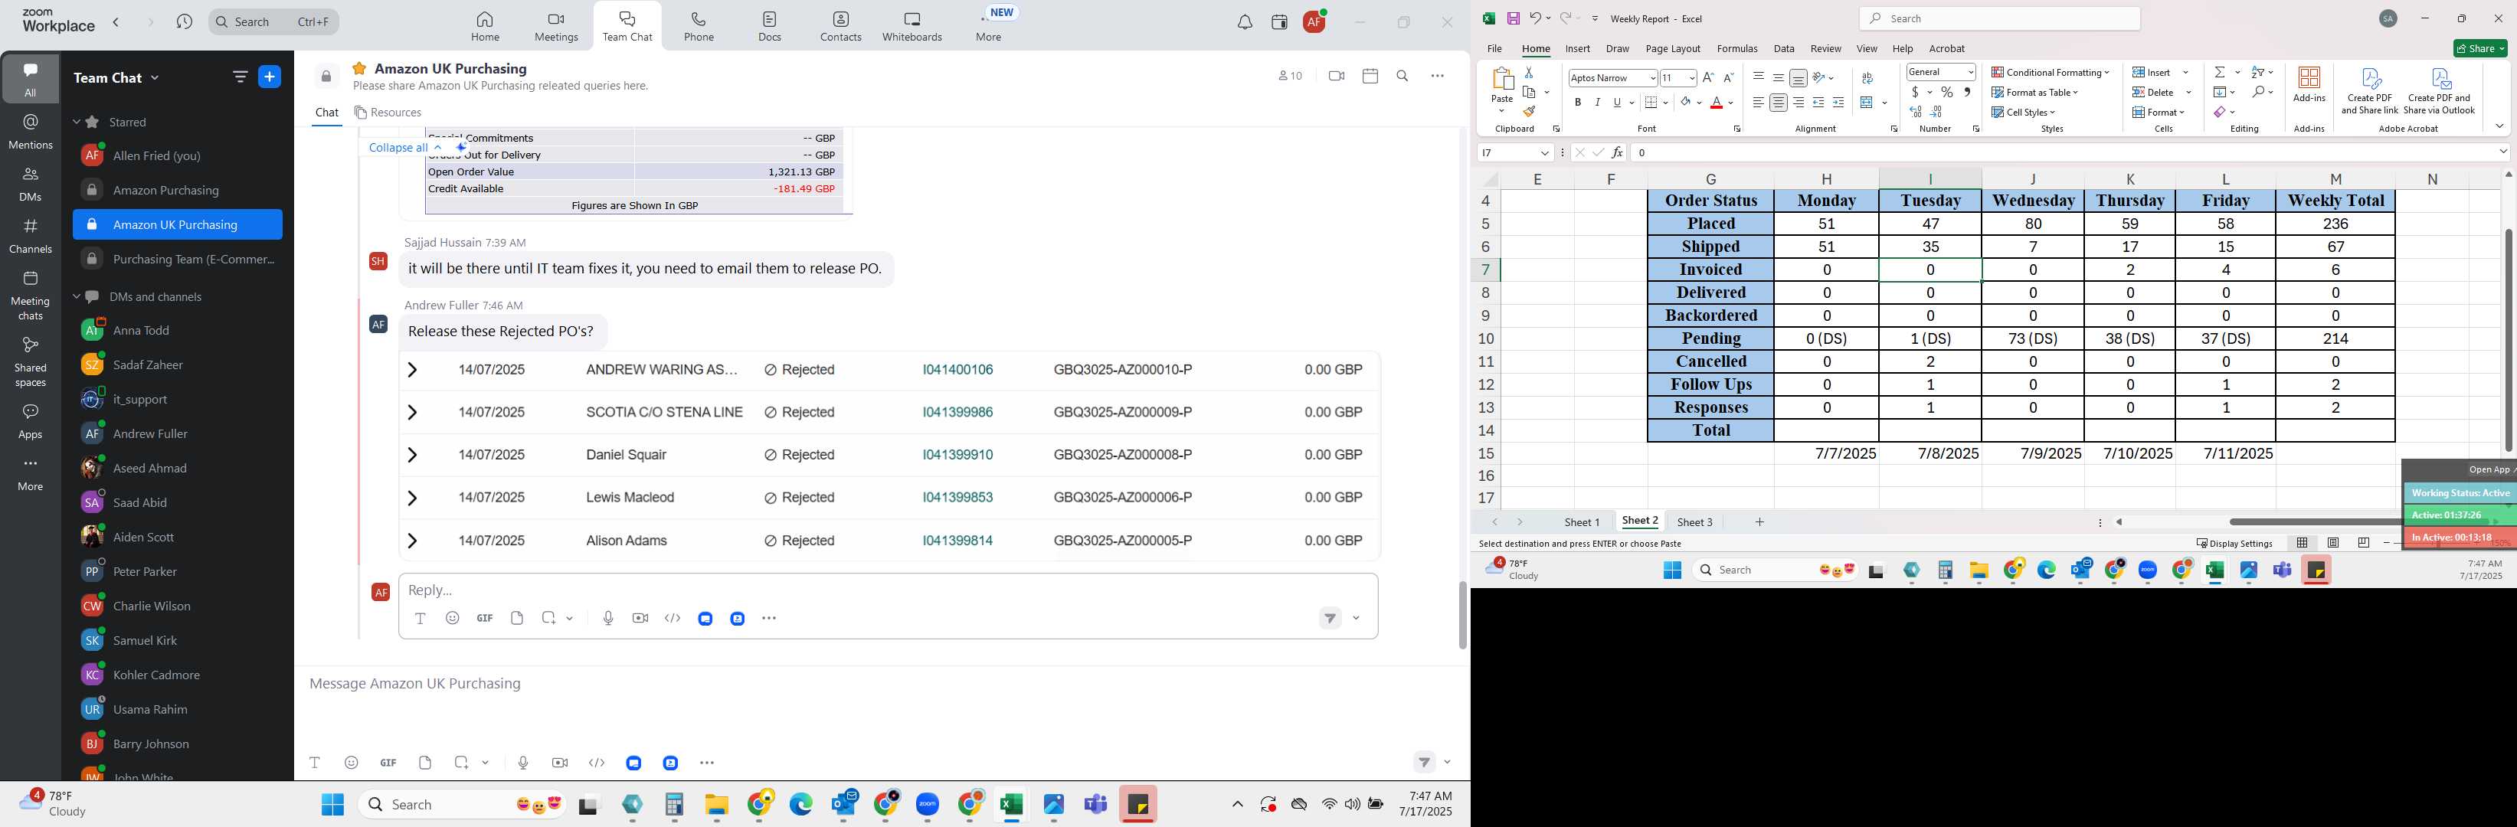Screen dimensions: 2517x827
Task: Click the green Share button in Excel
Action: click(2480, 49)
